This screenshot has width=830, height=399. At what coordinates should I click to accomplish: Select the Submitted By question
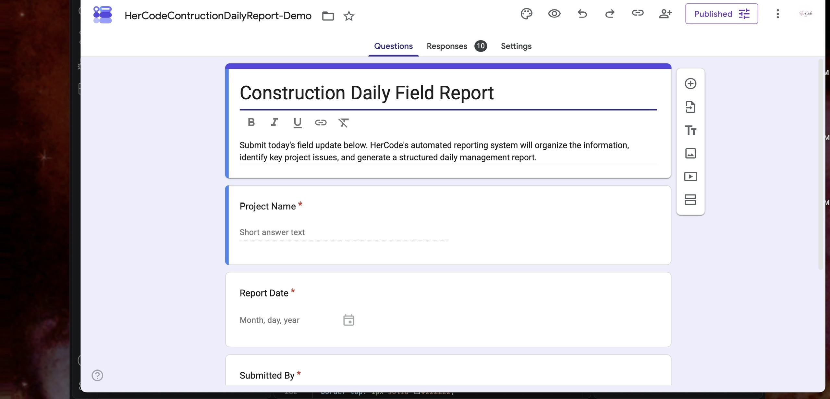[x=448, y=370]
